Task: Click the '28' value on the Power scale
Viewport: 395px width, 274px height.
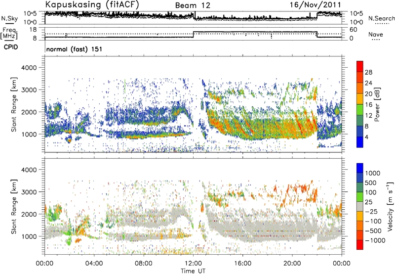Action: point(368,72)
